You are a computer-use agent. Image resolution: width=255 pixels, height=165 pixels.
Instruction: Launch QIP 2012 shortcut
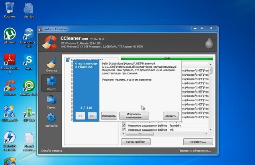[x=29, y=114]
